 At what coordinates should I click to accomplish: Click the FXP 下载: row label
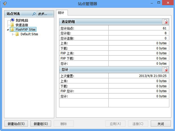coord(67,58)
